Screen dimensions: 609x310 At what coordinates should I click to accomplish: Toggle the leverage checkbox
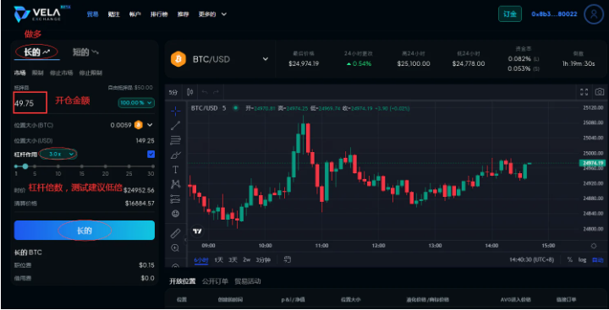coord(151,154)
